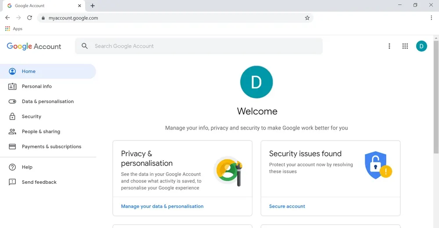Bookmark this page with the star icon

pos(307,18)
